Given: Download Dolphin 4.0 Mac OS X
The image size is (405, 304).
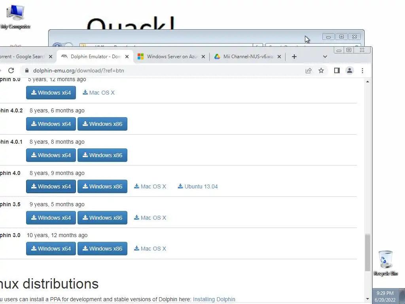Looking at the screenshot, I should coord(150,186).
